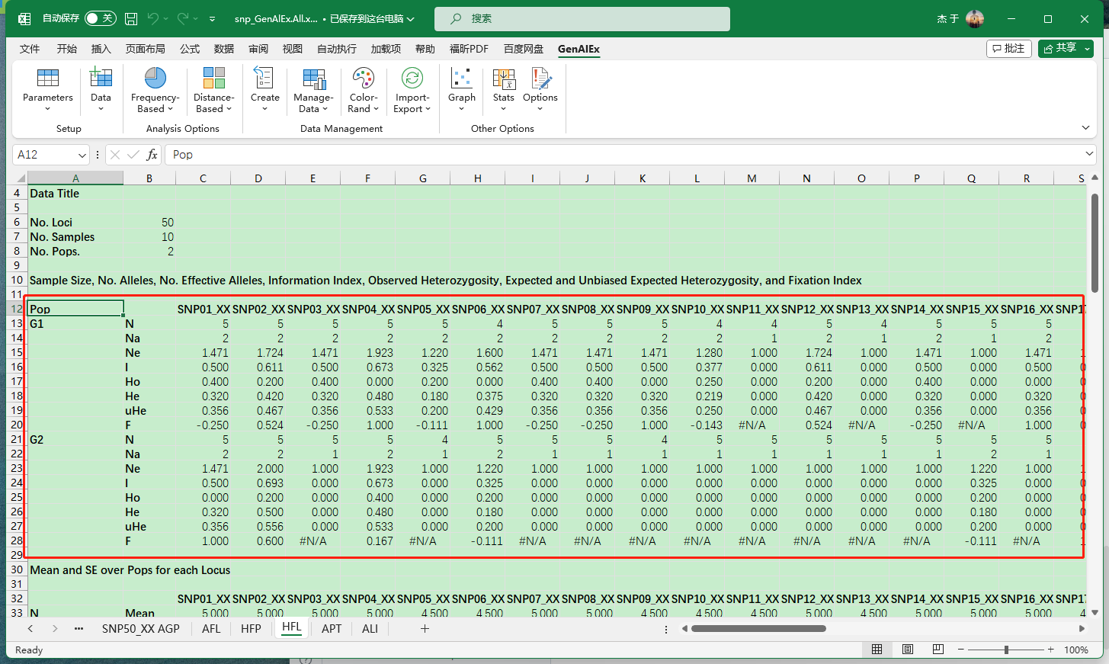This screenshot has width=1109, height=664.
Task: Click the vertical scrollbar thumb
Action: click(x=1095, y=244)
